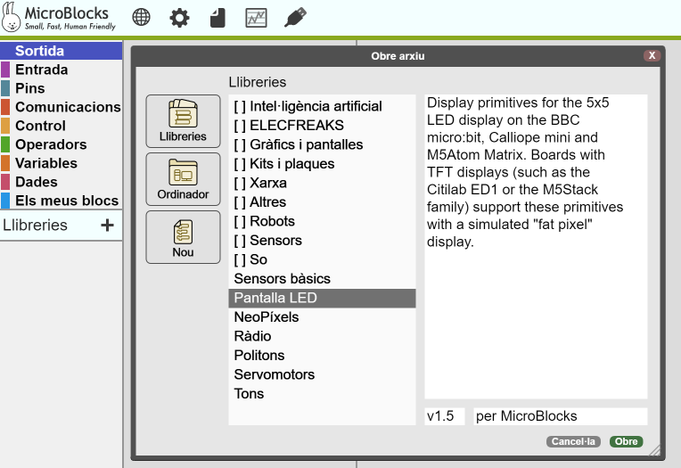Select the NeoPíxels library

click(x=267, y=317)
